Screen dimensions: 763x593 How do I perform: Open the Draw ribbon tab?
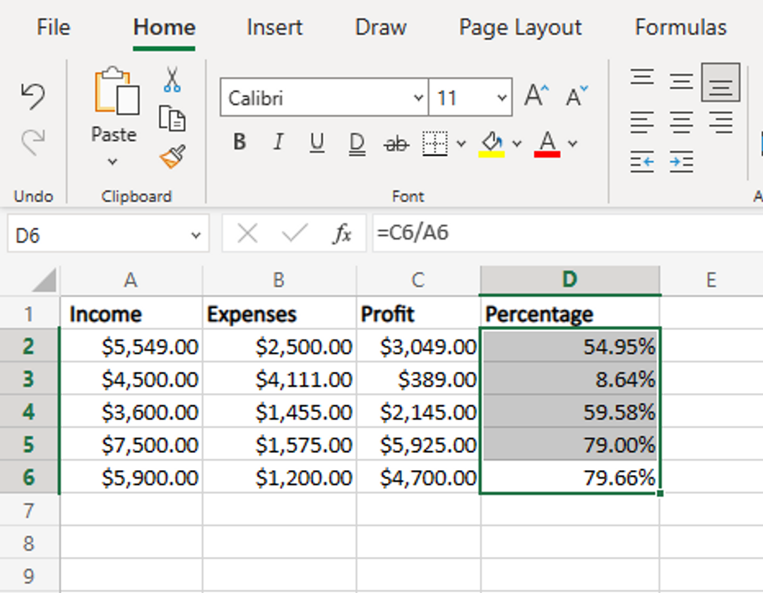pyautogui.click(x=380, y=27)
